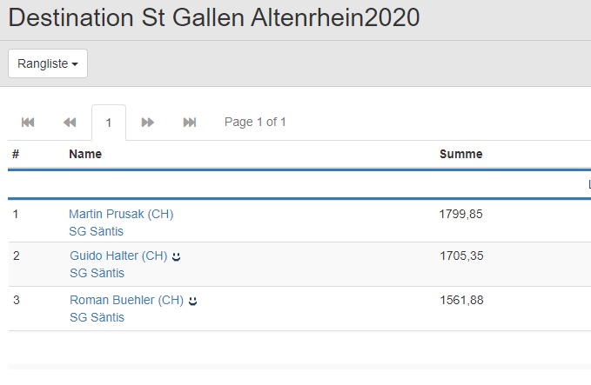Sort table by Name column header
The width and height of the screenshot is (591, 385).
tap(85, 155)
